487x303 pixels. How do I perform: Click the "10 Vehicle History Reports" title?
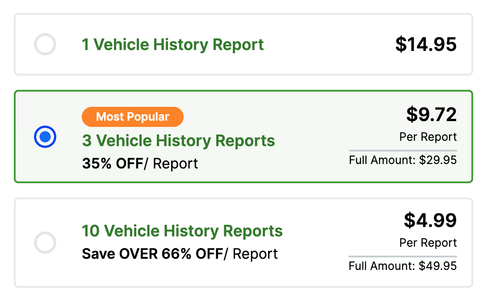click(182, 231)
